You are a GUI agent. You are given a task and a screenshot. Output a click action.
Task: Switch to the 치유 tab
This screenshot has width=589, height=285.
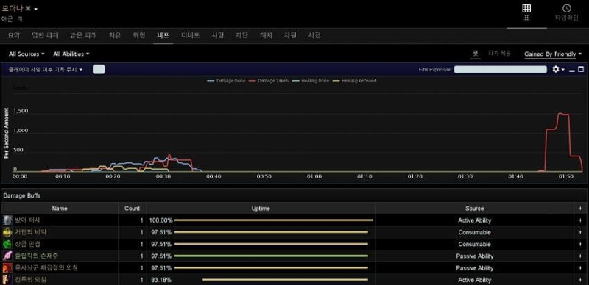click(115, 35)
